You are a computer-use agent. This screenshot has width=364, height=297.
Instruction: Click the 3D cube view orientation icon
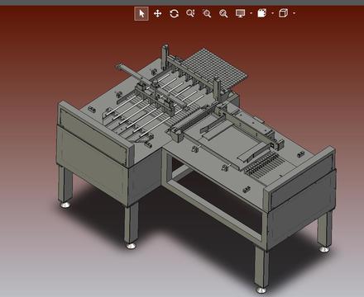tap(284, 13)
